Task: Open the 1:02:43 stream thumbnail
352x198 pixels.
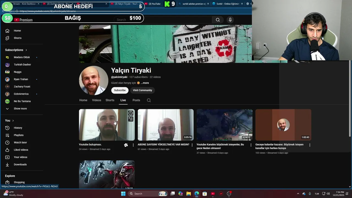Action: click(x=283, y=125)
